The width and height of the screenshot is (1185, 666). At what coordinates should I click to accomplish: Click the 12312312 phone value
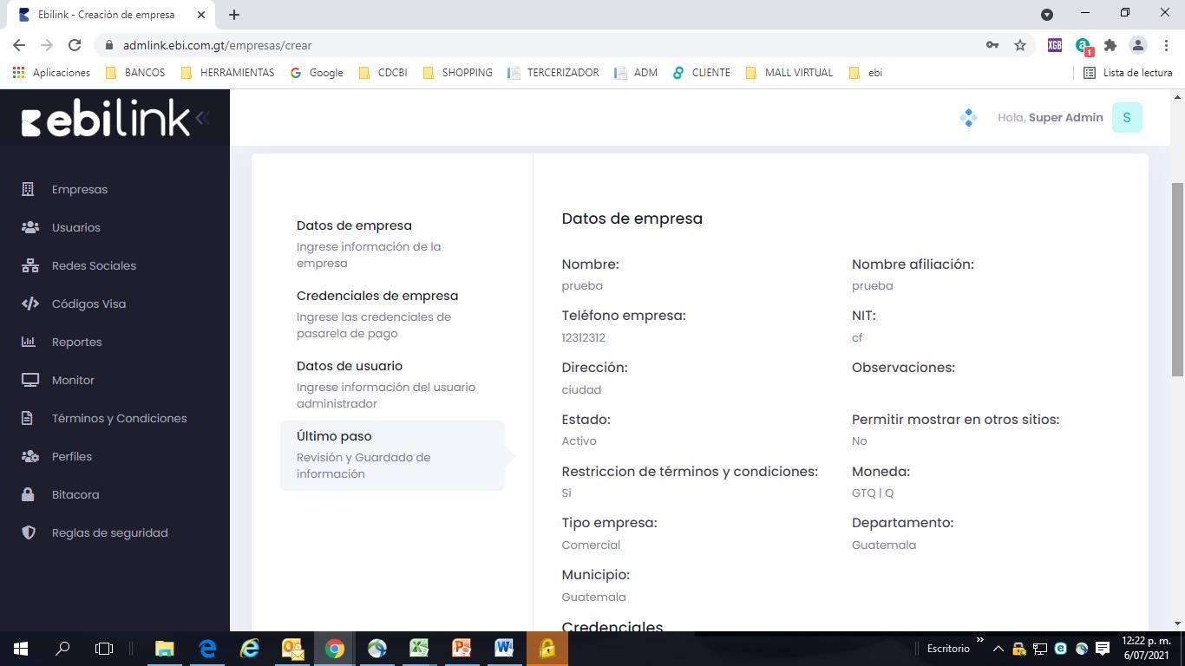coord(584,337)
